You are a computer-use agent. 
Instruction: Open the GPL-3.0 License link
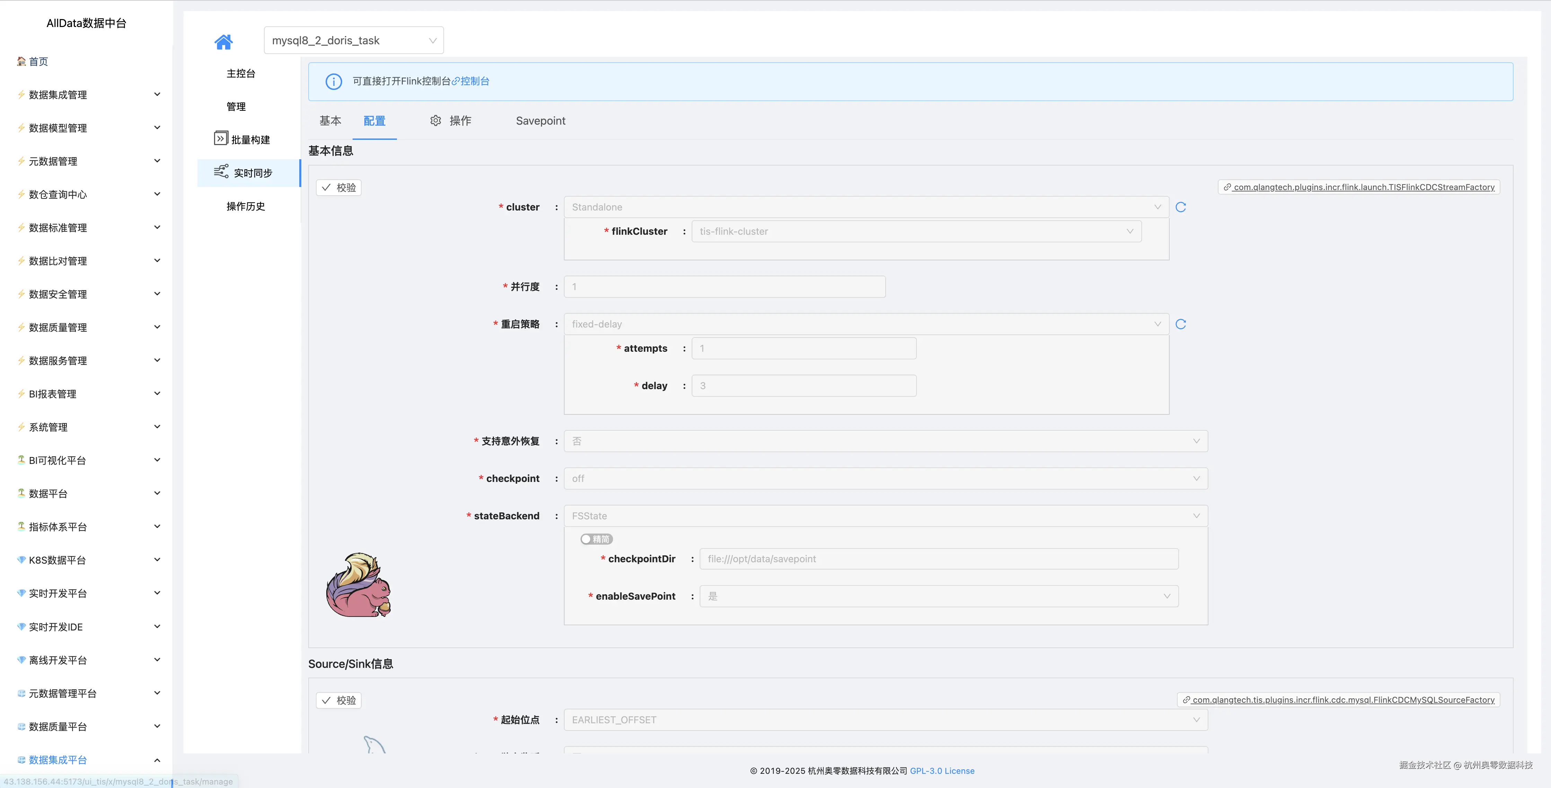coord(942,771)
